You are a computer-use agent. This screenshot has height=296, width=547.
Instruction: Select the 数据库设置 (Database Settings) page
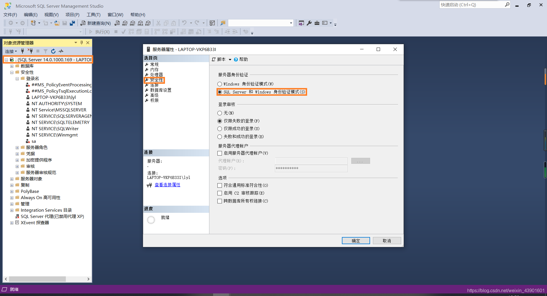[161, 90]
